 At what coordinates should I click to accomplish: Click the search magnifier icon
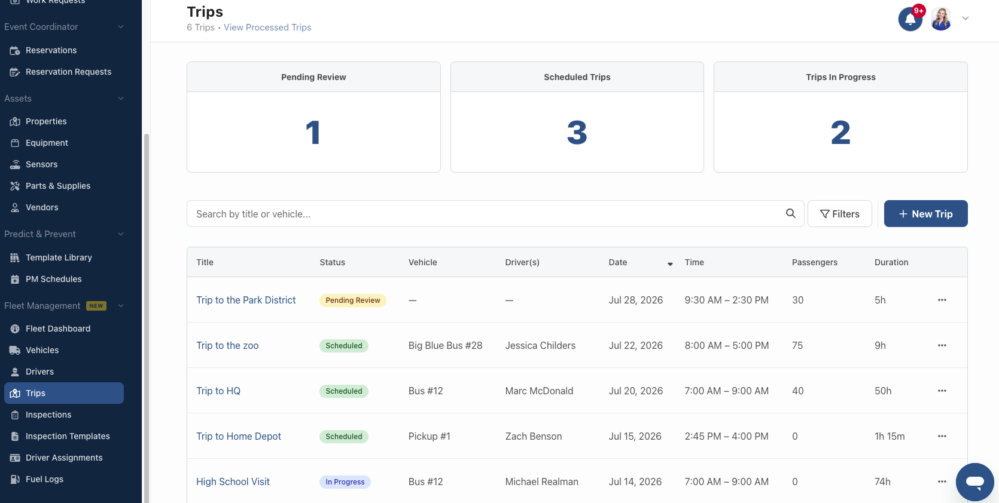pyautogui.click(x=791, y=213)
